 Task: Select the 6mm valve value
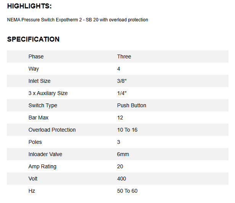(x=123, y=154)
